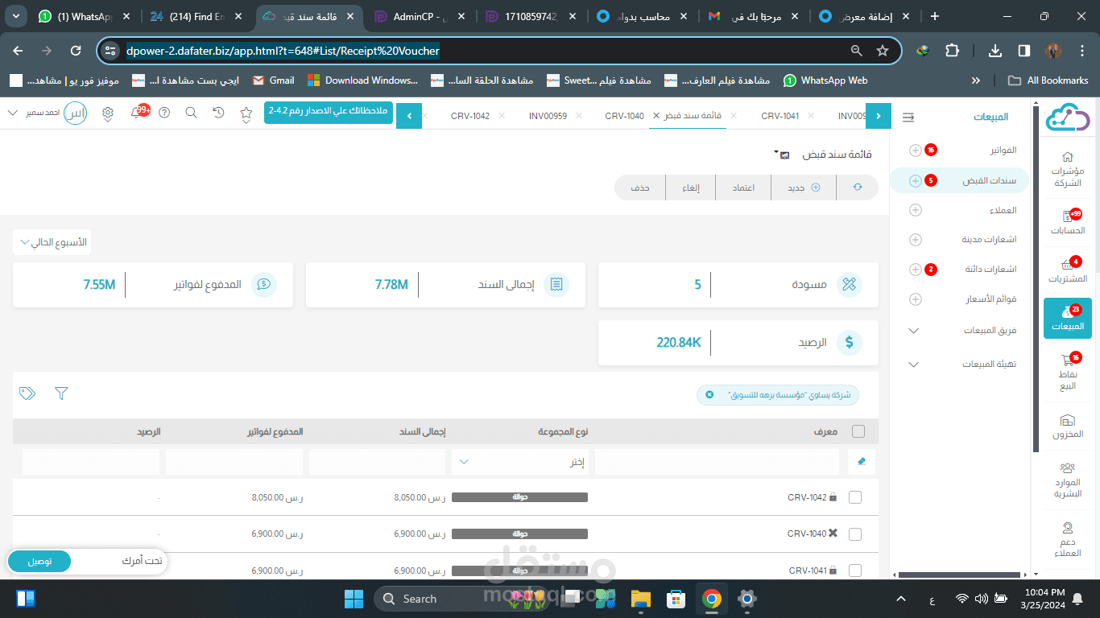Tick the checkbox for row CRV-1041
Image resolution: width=1100 pixels, height=618 pixels.
pos(855,571)
